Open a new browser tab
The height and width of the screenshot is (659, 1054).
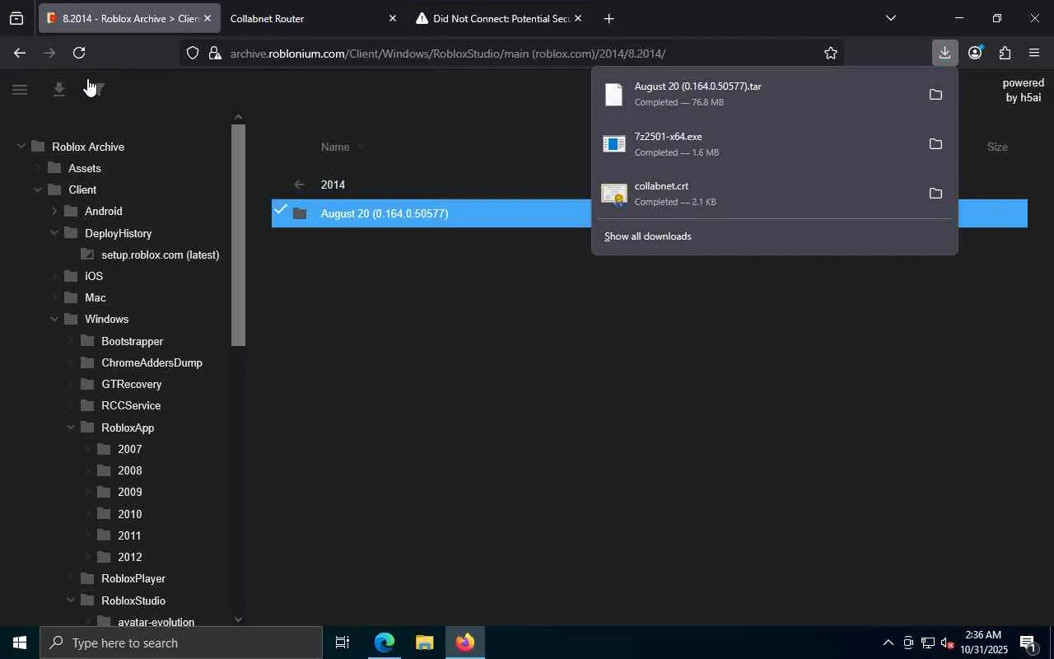(609, 18)
